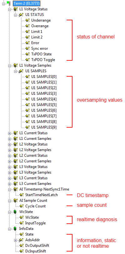Select the AI Sample Count label
The height and width of the screenshot is (254, 125).
pyautogui.click(x=33, y=201)
